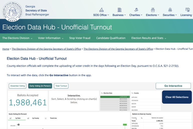Click the Early Voting (In Person) chart title
The height and width of the screenshot is (129, 193).
click(x=18, y=114)
